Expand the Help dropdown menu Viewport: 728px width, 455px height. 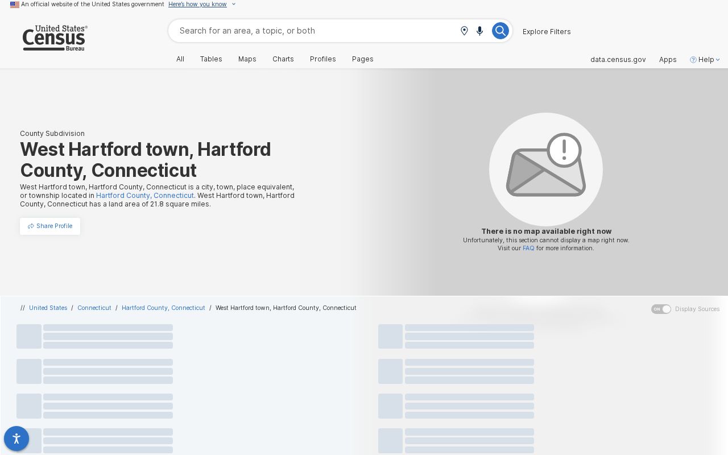(x=705, y=60)
